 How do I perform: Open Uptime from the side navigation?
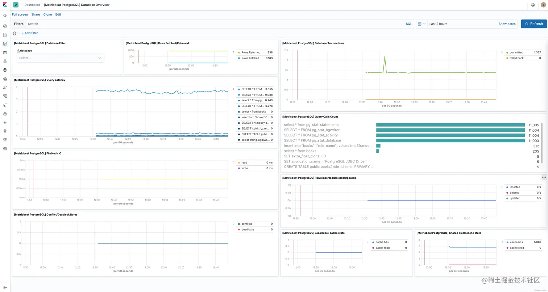[5, 105]
